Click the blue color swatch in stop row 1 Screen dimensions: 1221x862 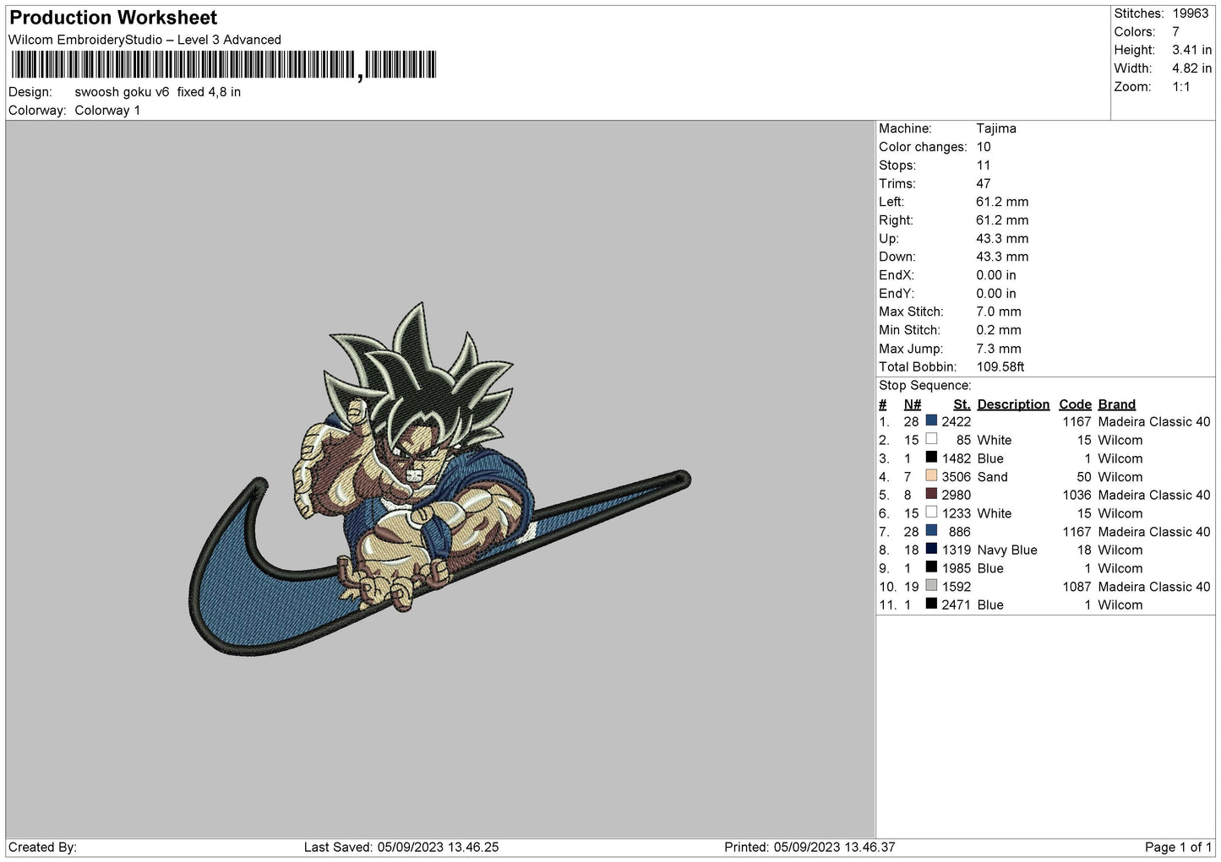click(x=931, y=420)
